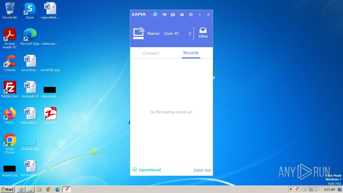The height and width of the screenshot is (193, 343).
Task: Click Zapya icon in system tray
Action: coord(297,190)
